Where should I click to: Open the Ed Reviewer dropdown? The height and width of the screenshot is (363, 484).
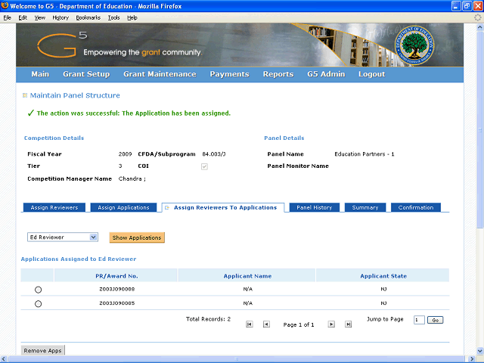click(63, 237)
